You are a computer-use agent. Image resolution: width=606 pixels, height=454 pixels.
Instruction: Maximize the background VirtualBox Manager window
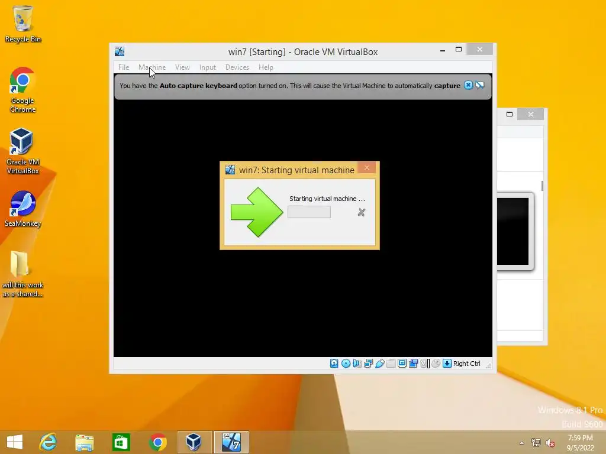click(x=510, y=114)
